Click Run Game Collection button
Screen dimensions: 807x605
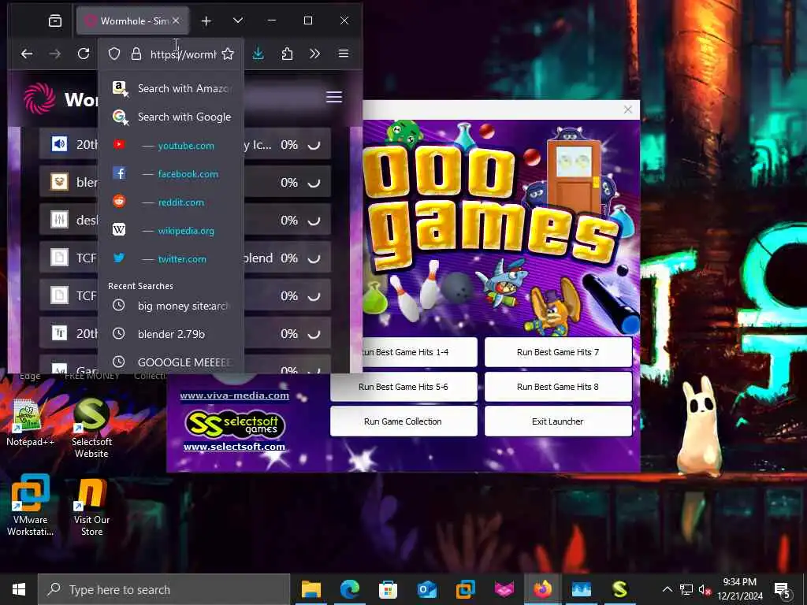[x=403, y=421]
